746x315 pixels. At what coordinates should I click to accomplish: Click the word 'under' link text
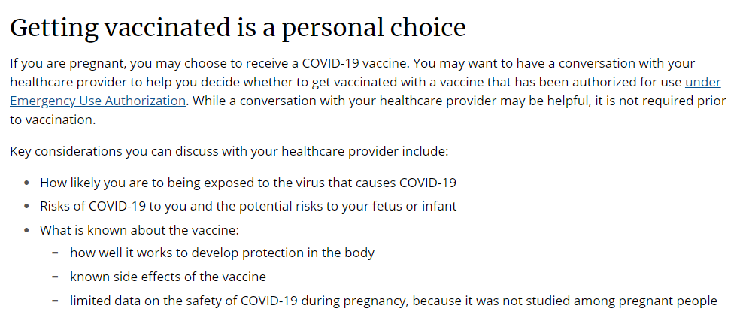point(702,82)
